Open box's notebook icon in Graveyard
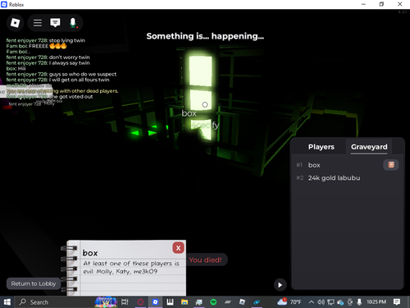This screenshot has height=308, width=410. point(391,165)
